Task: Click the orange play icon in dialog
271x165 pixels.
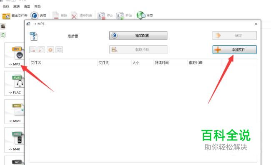Action: (x=50, y=50)
